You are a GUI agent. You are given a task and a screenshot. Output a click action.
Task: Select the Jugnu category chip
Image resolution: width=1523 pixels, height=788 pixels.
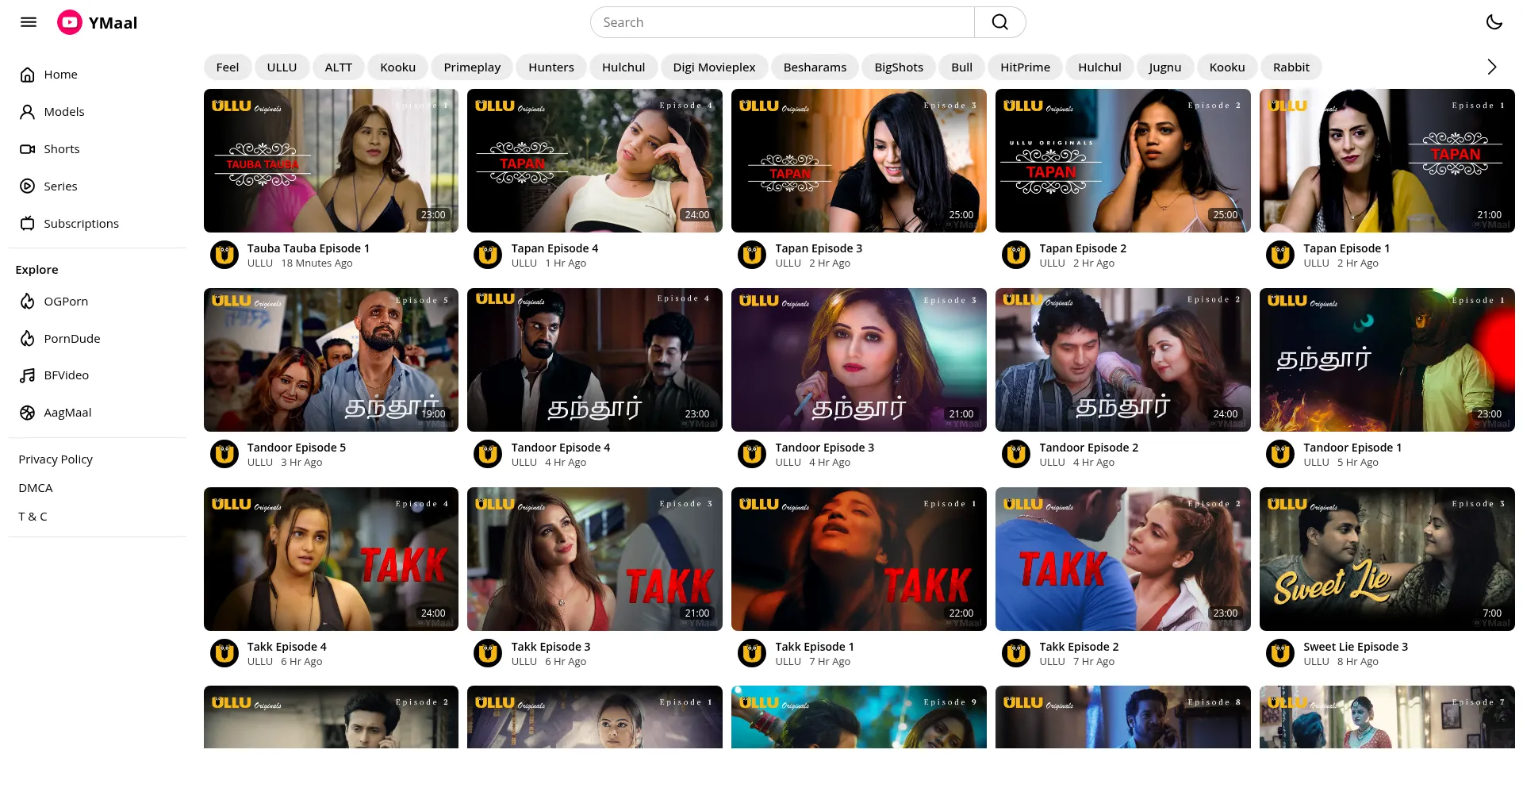pos(1165,67)
